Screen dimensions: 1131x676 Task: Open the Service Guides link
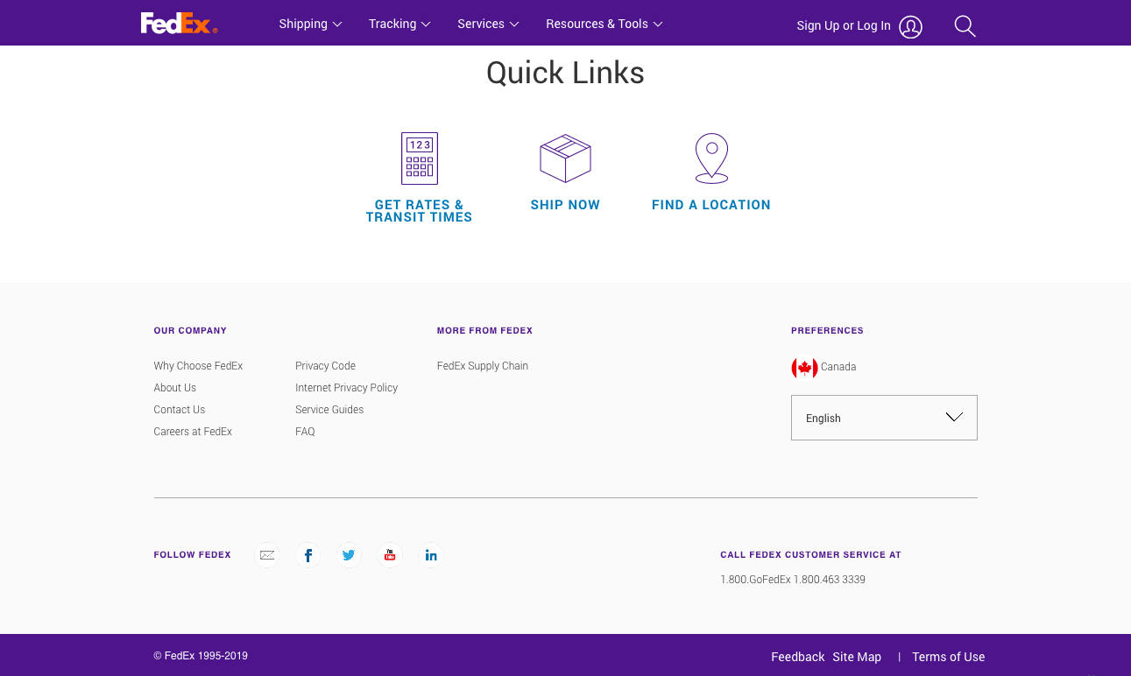(329, 410)
